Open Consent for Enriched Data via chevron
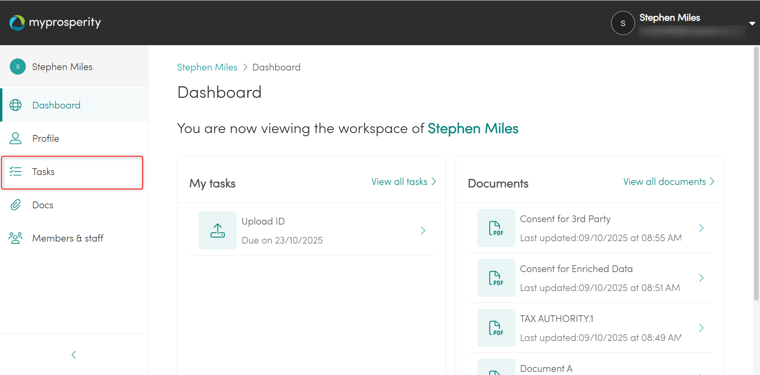The image size is (760, 375). [x=701, y=278]
